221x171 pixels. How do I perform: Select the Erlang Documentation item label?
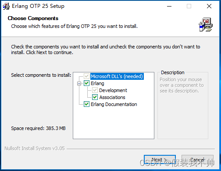114,104
